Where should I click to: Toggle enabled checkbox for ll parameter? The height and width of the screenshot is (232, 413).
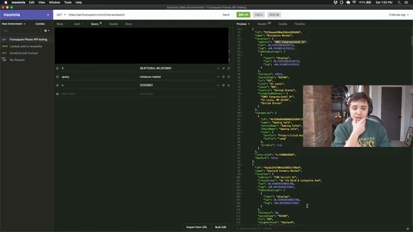click(223, 68)
